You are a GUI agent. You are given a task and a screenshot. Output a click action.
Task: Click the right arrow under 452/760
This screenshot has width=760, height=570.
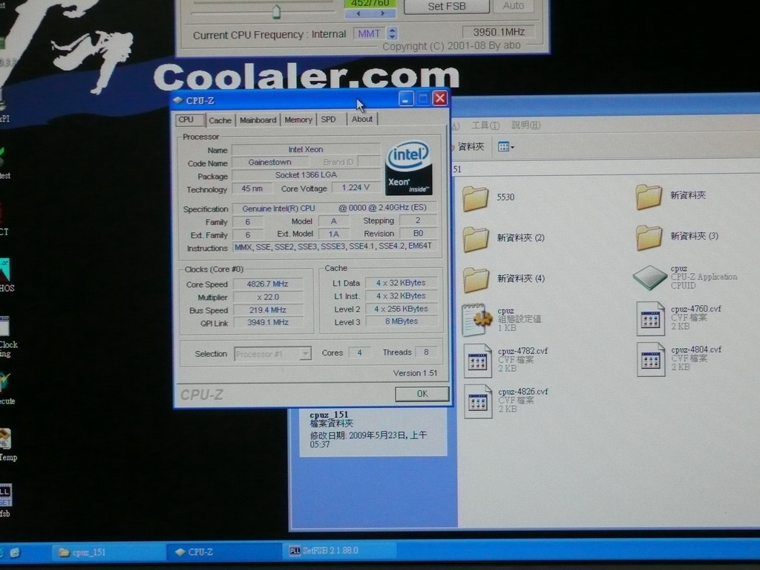click(383, 13)
